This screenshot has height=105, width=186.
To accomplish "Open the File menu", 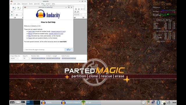I will [x=11, y=4].
